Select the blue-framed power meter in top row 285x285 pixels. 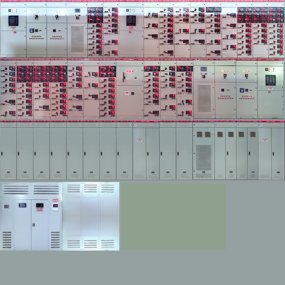(32, 30)
